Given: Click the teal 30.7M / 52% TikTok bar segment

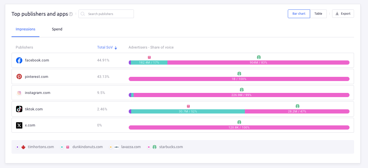Looking at the screenshot, I should pyautogui.click(x=188, y=111).
